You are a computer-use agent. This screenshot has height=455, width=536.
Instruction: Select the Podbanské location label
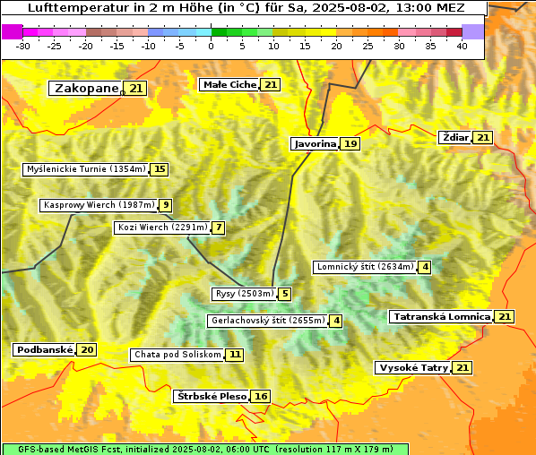pos(45,350)
